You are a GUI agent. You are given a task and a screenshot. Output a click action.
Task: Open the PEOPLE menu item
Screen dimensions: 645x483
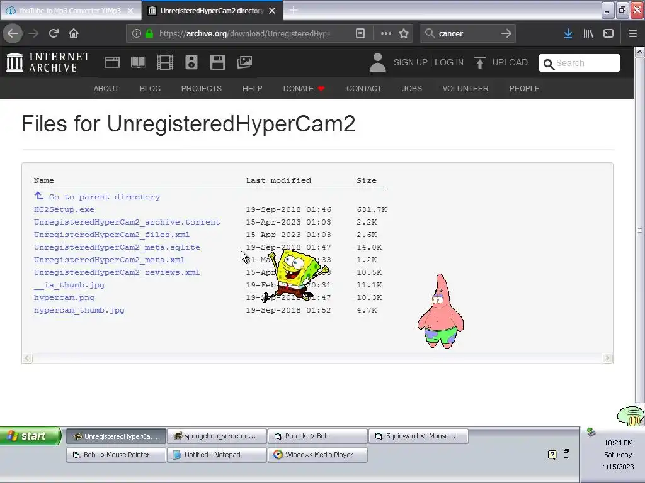pyautogui.click(x=524, y=88)
